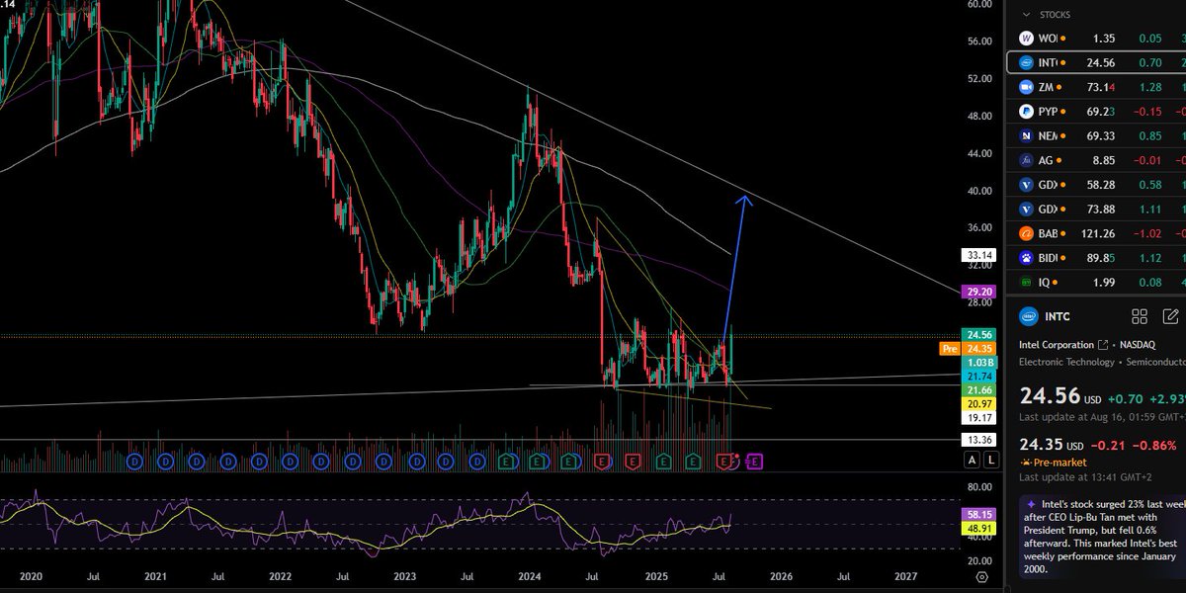Click the orange Pre price tag

[950, 349]
